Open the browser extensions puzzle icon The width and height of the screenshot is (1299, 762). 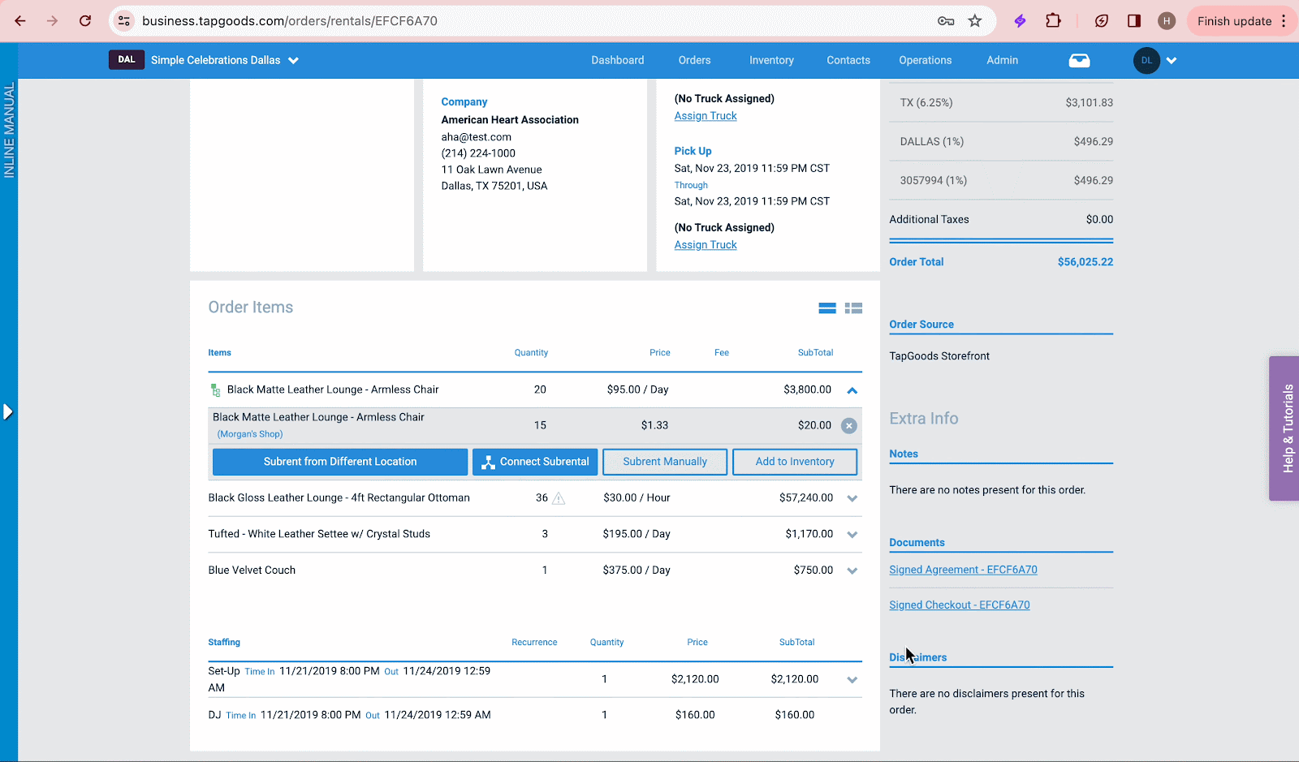(1053, 20)
